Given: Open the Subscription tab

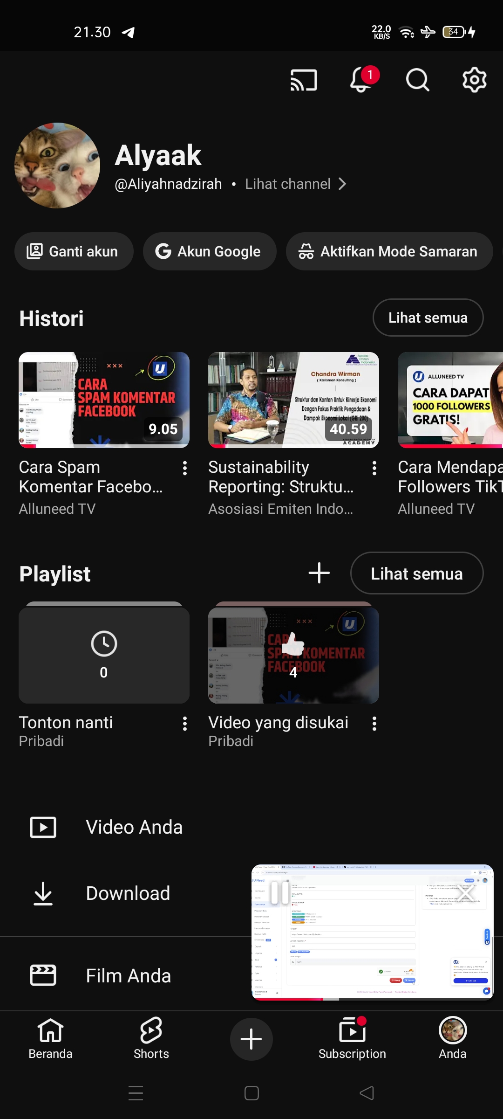Looking at the screenshot, I should [x=352, y=1038].
